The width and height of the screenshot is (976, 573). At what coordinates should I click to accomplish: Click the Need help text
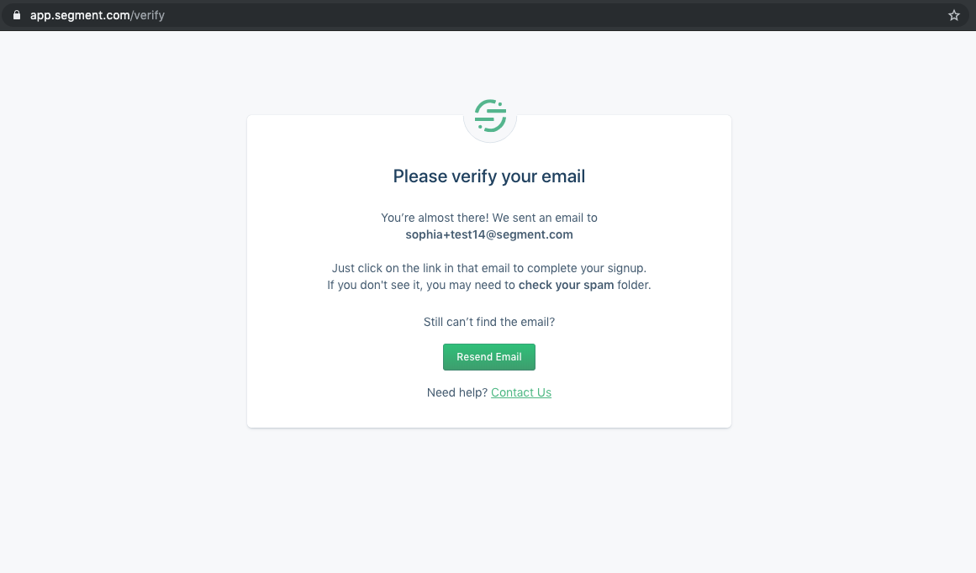(x=456, y=392)
